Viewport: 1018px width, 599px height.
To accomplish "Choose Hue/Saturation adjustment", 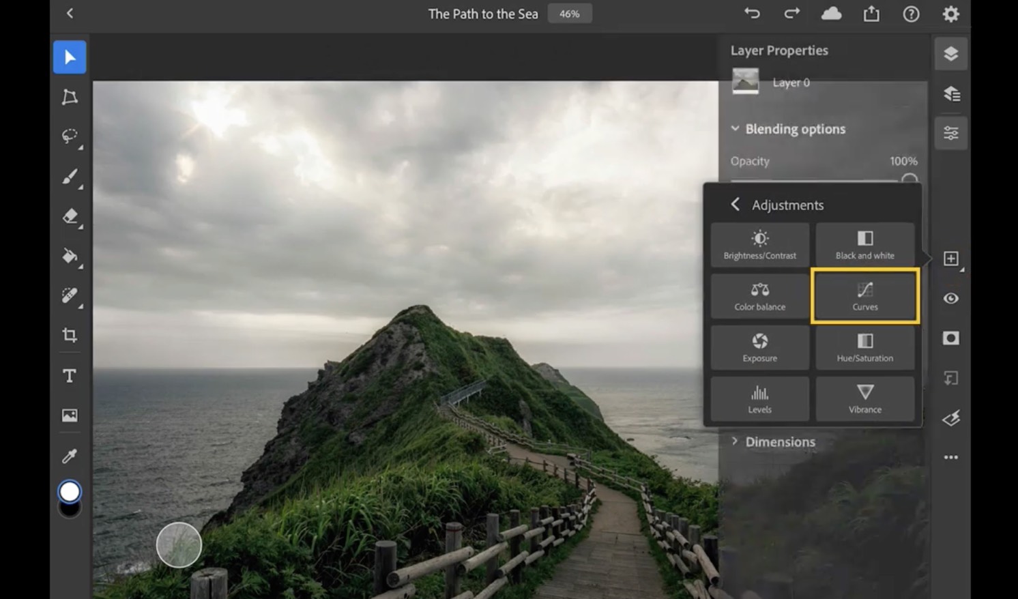I will coord(865,348).
